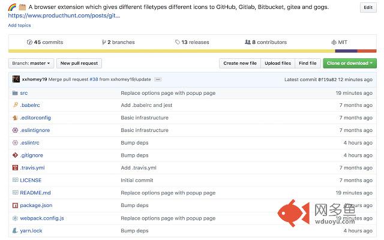
Task: Click the .gitignore git icon
Action: pos(15,155)
